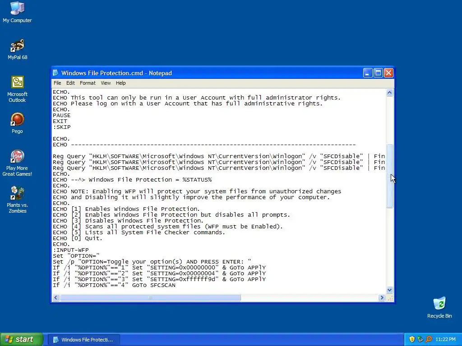
Task: Open the Recycle Bin
Action: (x=439, y=307)
